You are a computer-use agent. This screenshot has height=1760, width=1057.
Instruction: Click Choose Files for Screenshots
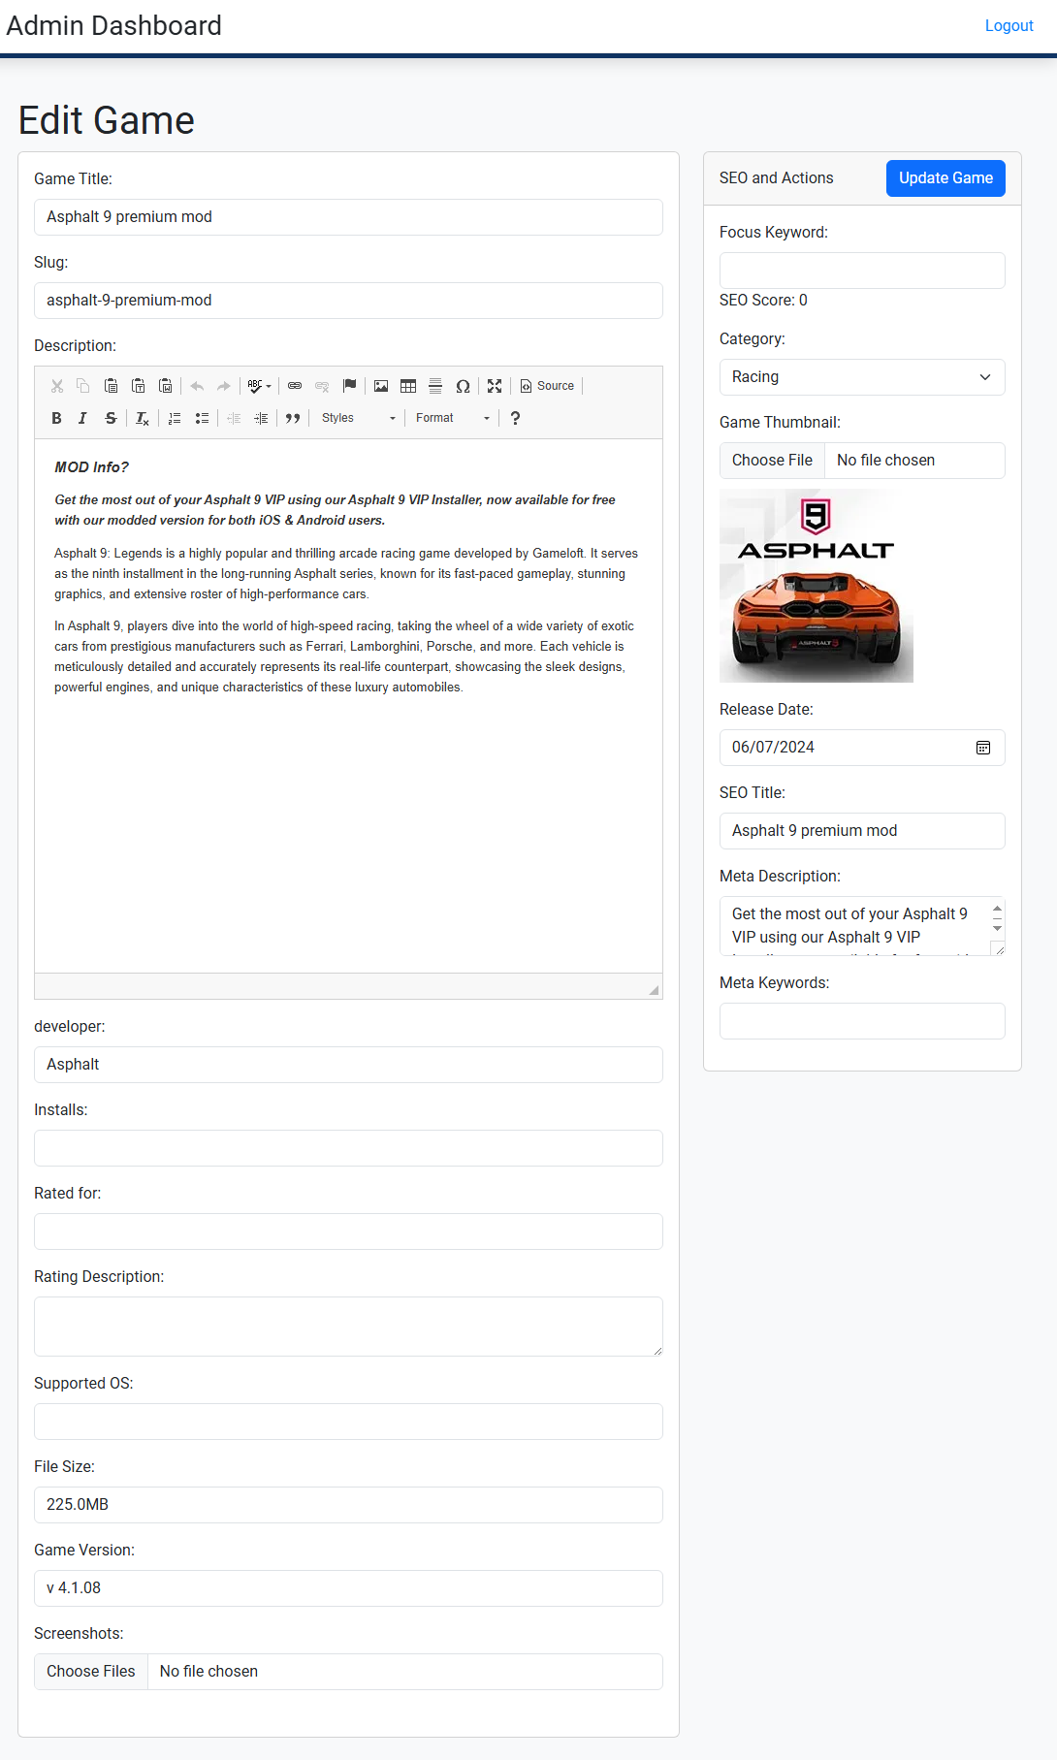pyautogui.click(x=91, y=1672)
